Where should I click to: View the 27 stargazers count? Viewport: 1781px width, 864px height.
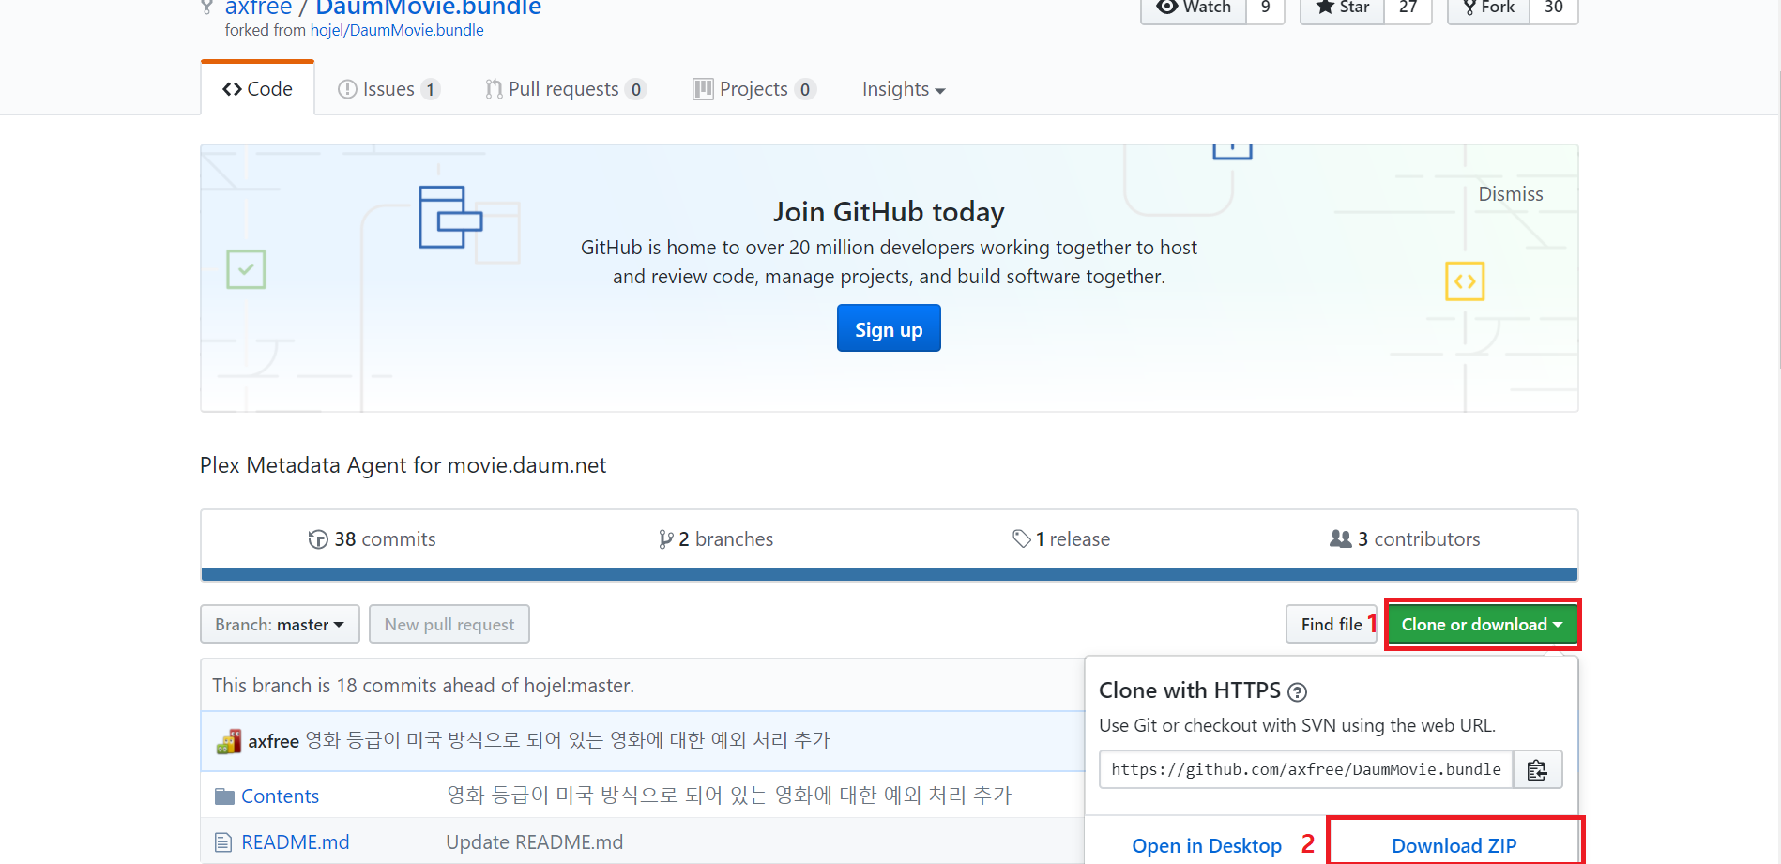click(1408, 8)
